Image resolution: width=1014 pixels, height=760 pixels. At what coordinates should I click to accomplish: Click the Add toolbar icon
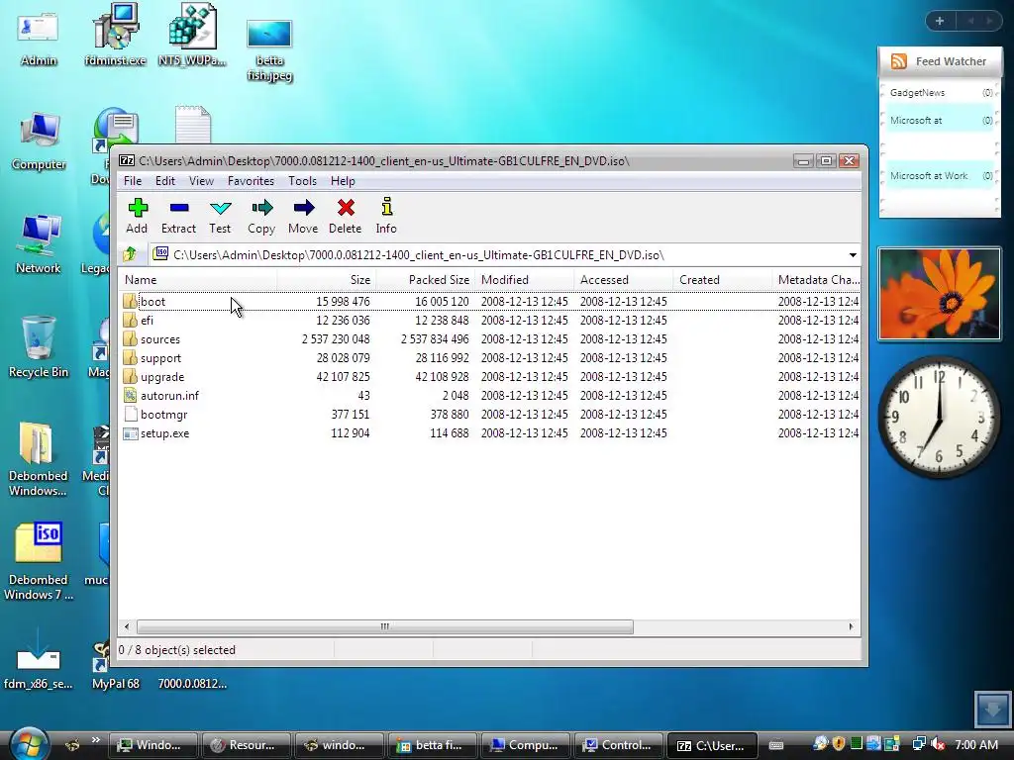click(137, 208)
